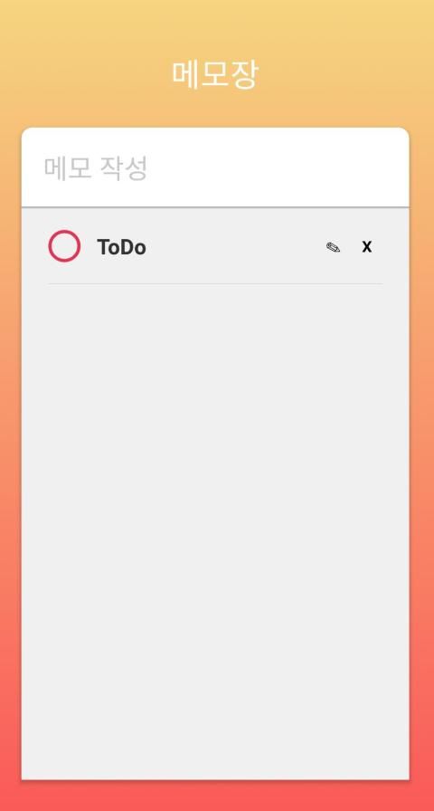This screenshot has width=434, height=811.
Task: Edit the ToDo memo with pencil icon
Action: coord(334,248)
